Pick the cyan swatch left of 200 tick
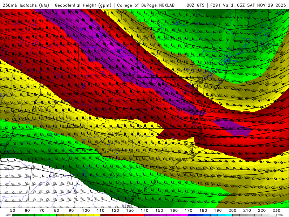 (x=229, y=215)
